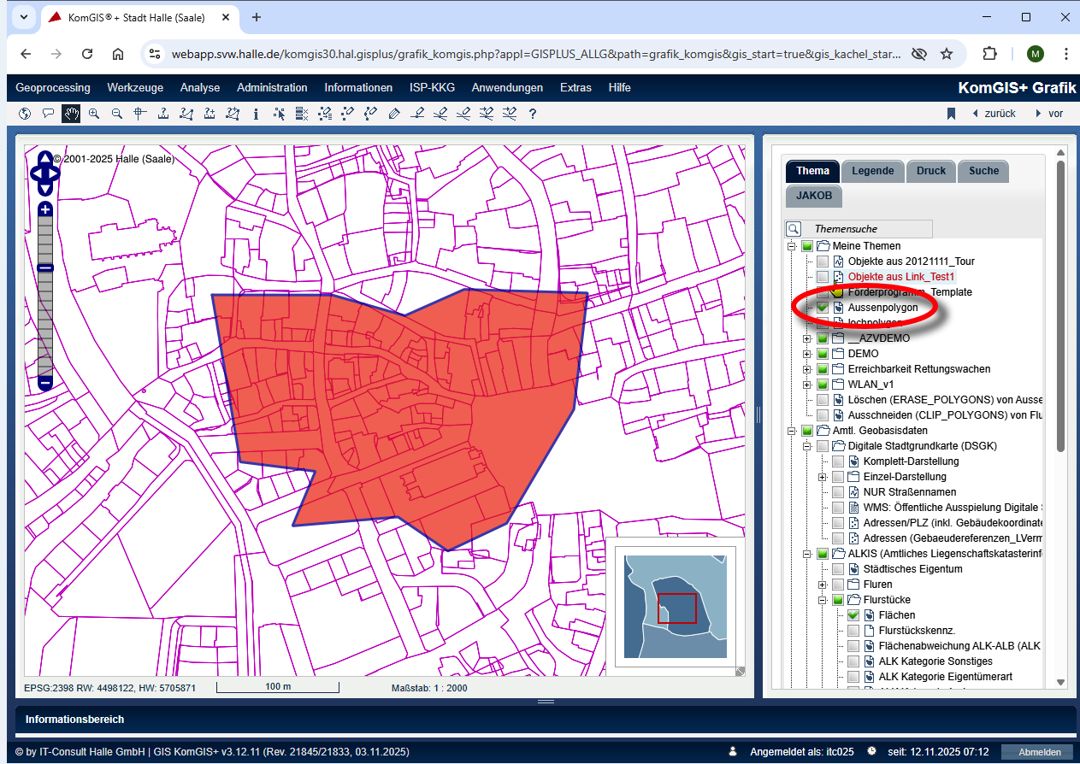Expand the WLAN_v1 folder node
Viewport: 1080px width, 764px height.
click(x=806, y=385)
